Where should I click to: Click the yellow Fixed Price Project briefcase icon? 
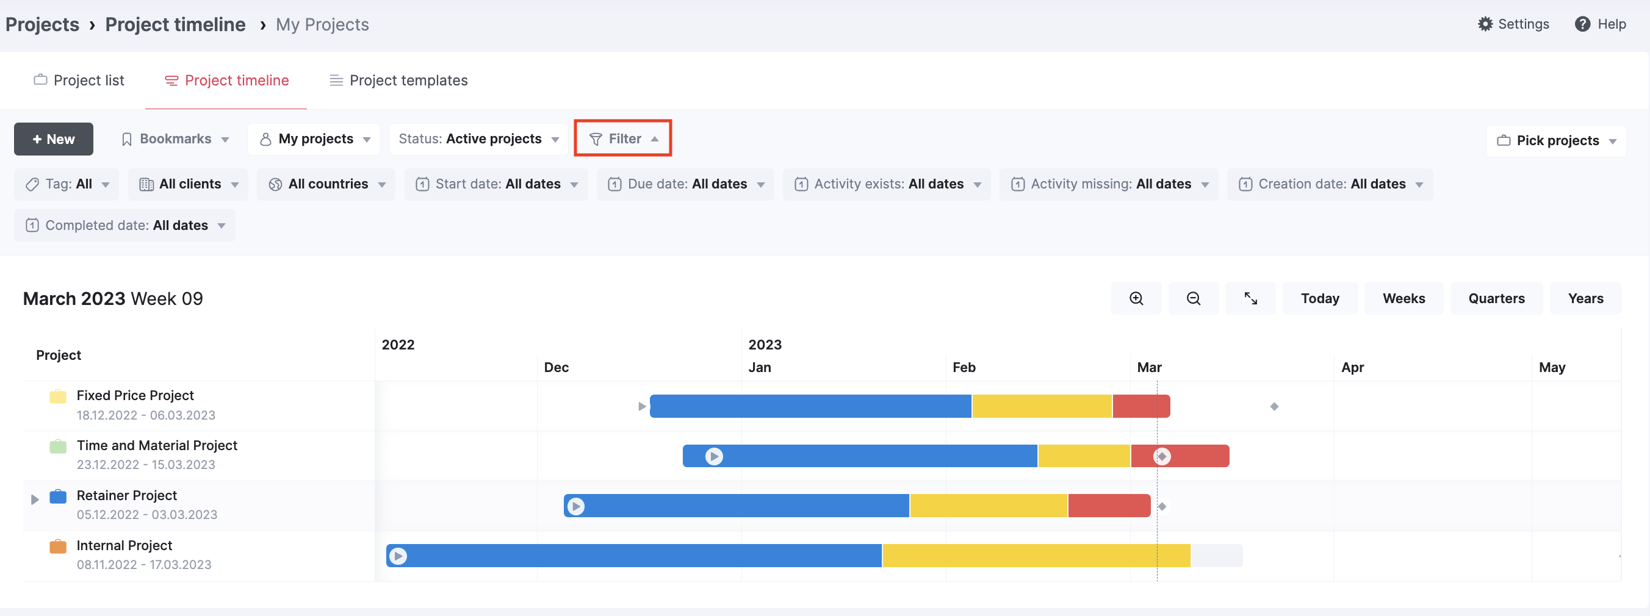pos(57,396)
